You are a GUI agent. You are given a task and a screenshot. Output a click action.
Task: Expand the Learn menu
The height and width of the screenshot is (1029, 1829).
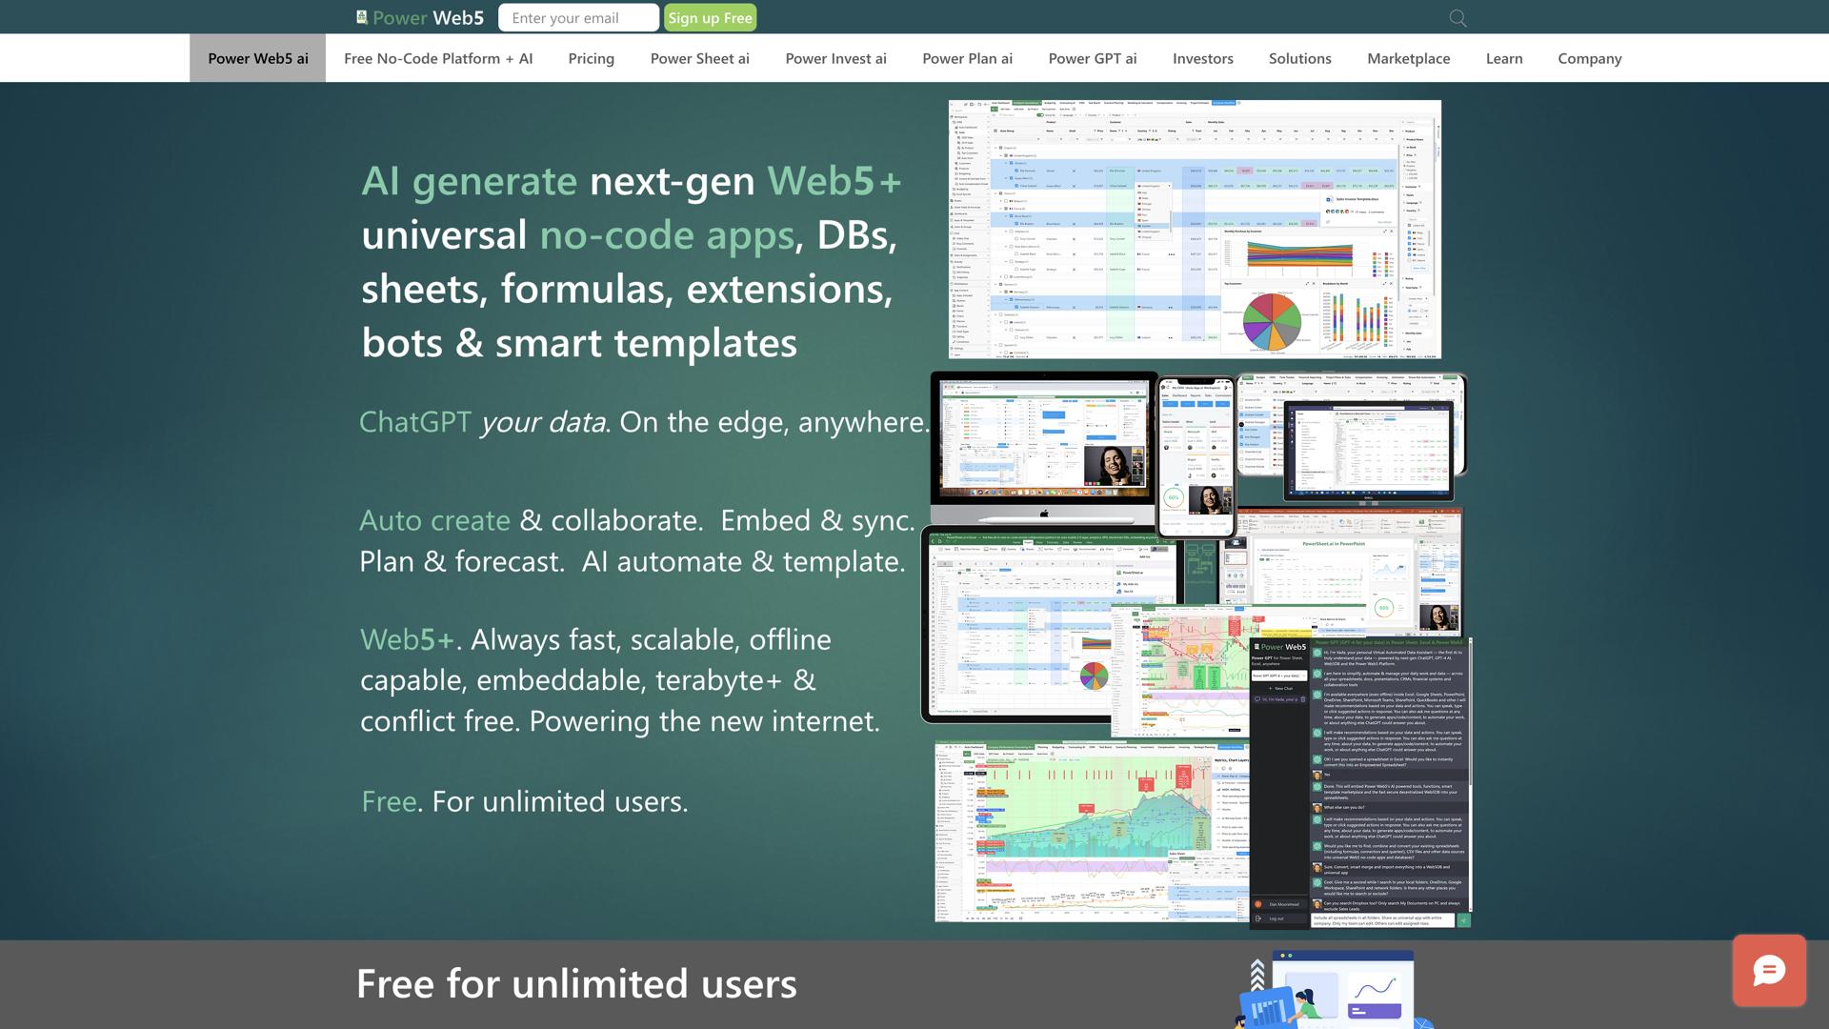click(1503, 58)
